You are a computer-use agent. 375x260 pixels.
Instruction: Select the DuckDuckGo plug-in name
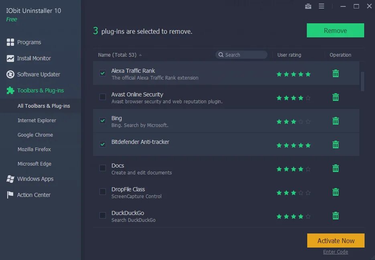(x=128, y=213)
